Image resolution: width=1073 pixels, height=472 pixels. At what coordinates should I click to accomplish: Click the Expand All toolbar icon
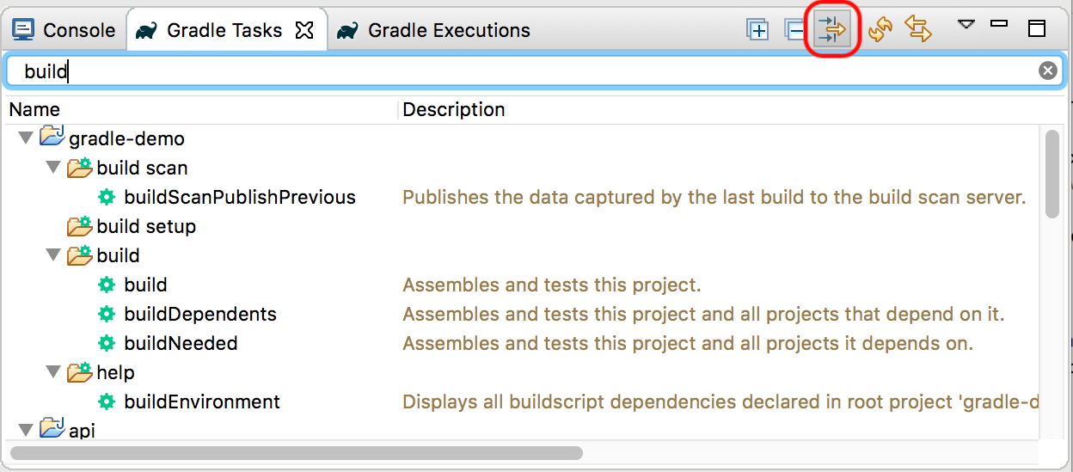tap(757, 30)
